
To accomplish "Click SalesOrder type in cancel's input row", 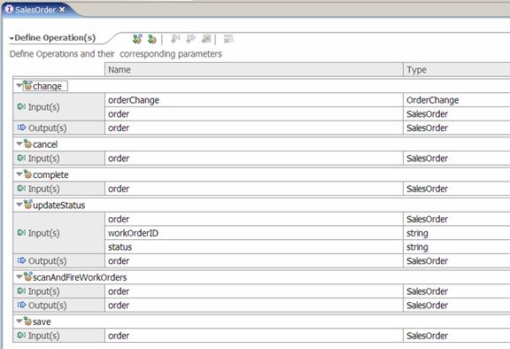I will pos(457,158).
